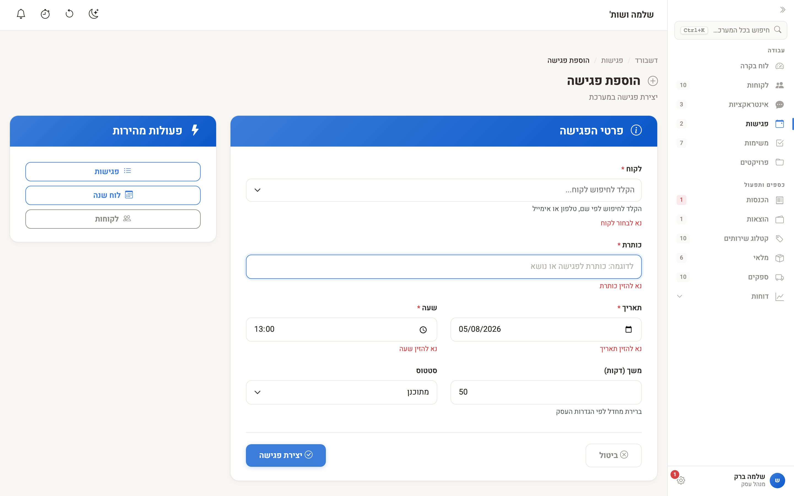Image resolution: width=794 pixels, height=496 pixels.
Task: Click the משך duration input field
Action: (x=546, y=392)
